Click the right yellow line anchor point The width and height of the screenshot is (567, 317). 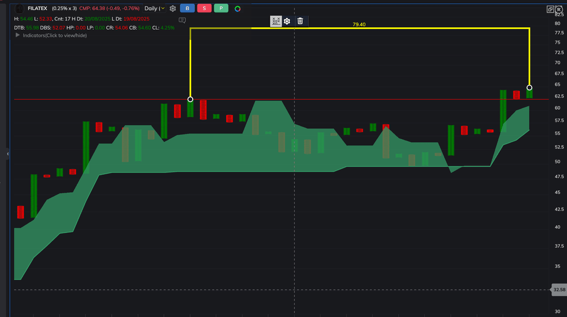pyautogui.click(x=529, y=88)
